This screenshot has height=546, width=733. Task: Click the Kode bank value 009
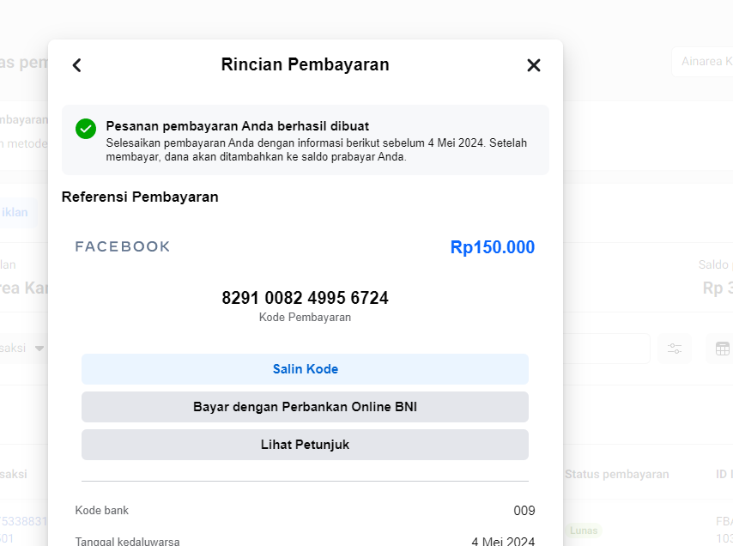(524, 511)
